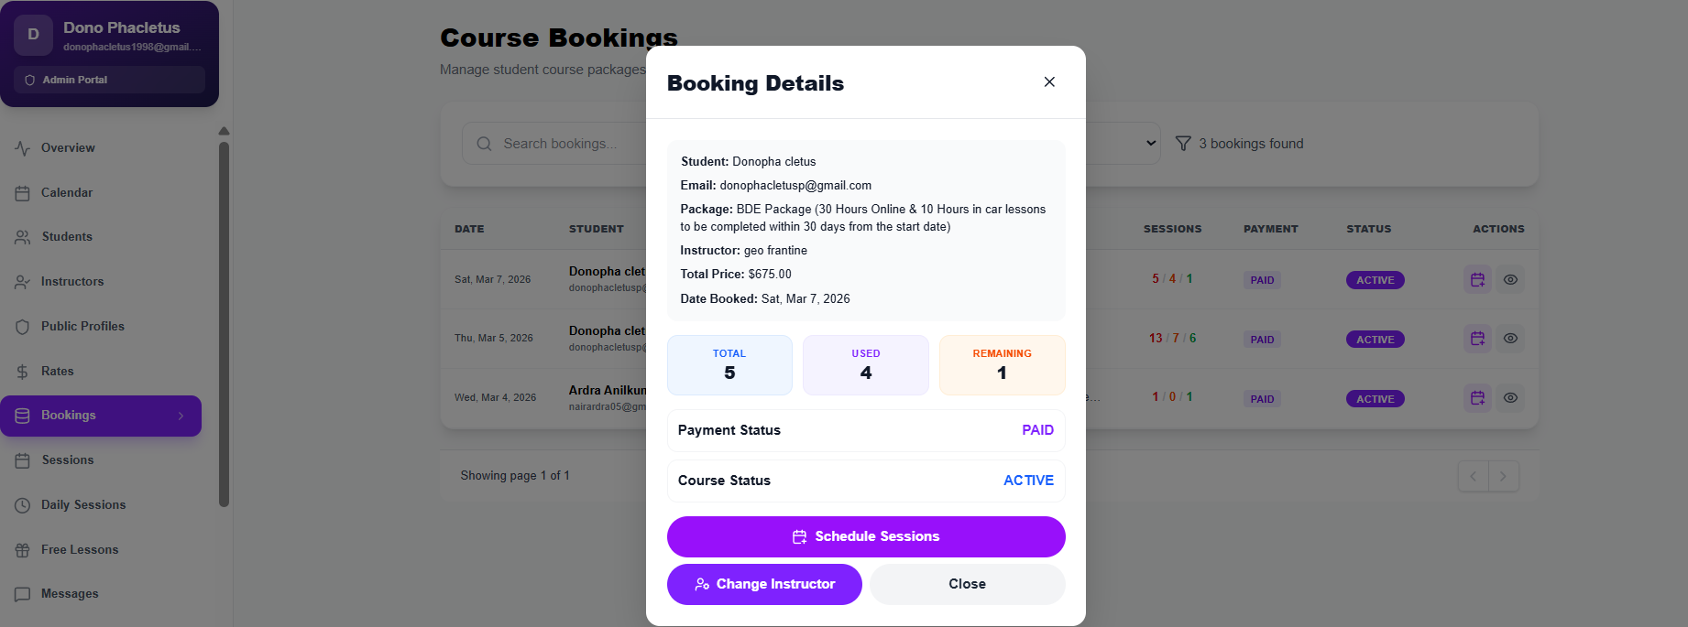
Task: Click the Public Profiles shield icon
Action: (23, 327)
